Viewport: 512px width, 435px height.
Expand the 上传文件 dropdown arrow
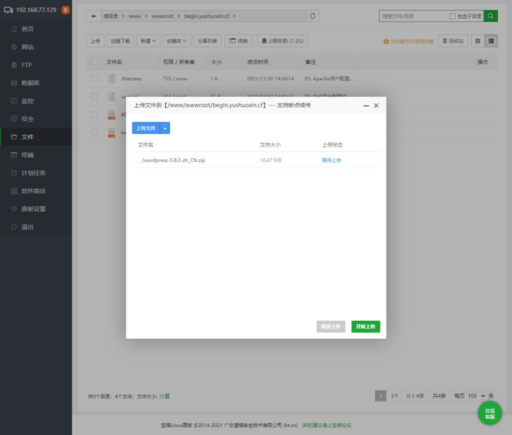coord(165,128)
